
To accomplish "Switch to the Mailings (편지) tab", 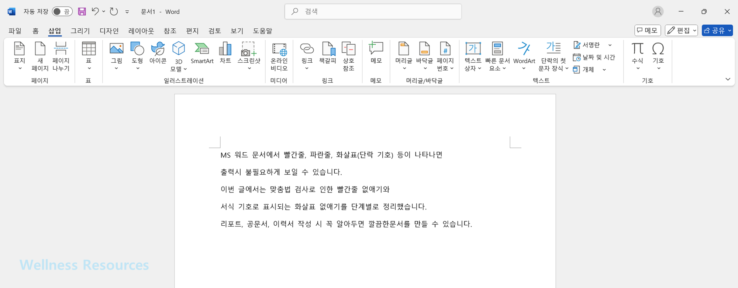I will tap(192, 31).
